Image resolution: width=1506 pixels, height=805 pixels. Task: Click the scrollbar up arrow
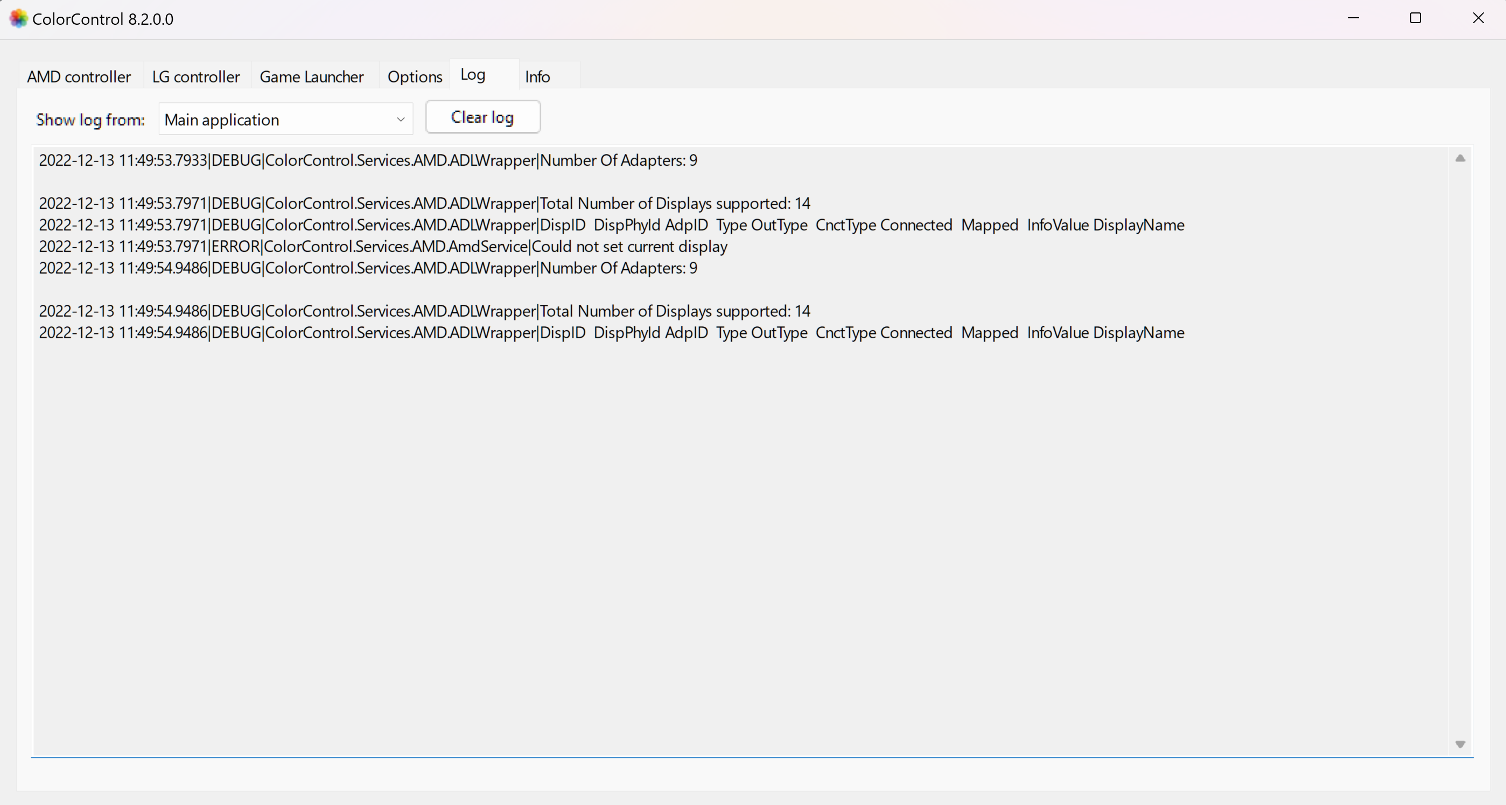(1460, 158)
